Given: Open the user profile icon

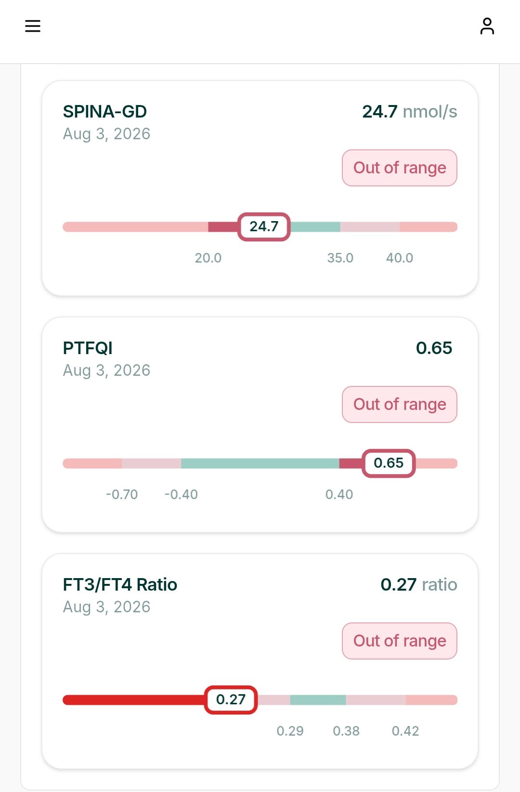Looking at the screenshot, I should click(x=487, y=26).
